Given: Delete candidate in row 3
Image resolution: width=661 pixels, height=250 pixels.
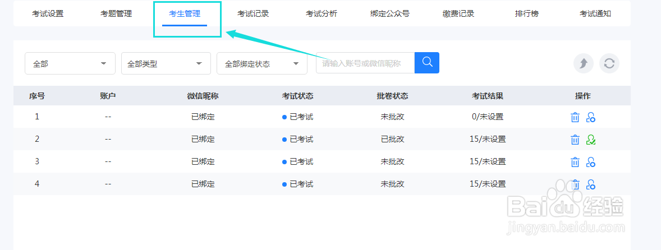Looking at the screenshot, I should click(x=575, y=161).
